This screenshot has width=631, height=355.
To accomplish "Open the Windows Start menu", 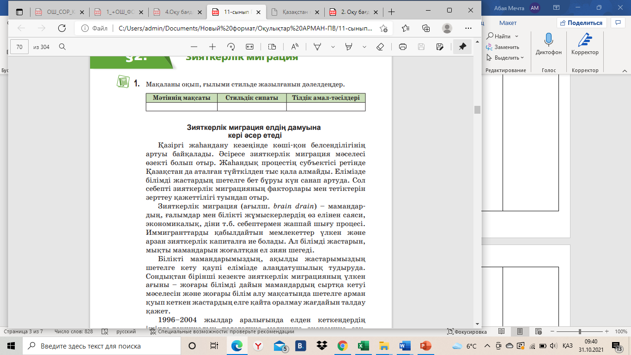I will [11, 346].
